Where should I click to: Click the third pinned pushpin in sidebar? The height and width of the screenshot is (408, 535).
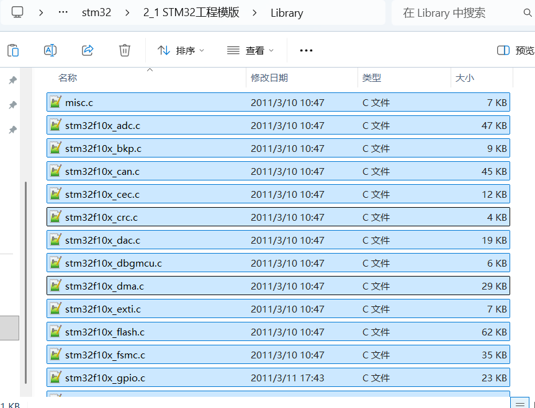tap(12, 130)
